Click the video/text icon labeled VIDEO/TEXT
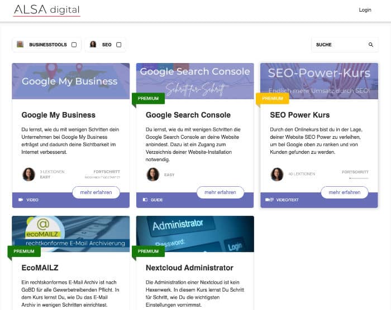The height and width of the screenshot is (310, 391). (x=269, y=200)
